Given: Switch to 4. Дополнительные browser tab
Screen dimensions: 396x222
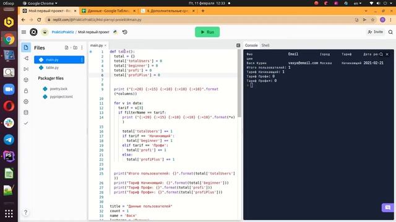Looking at the screenshot, I should click(168, 11).
